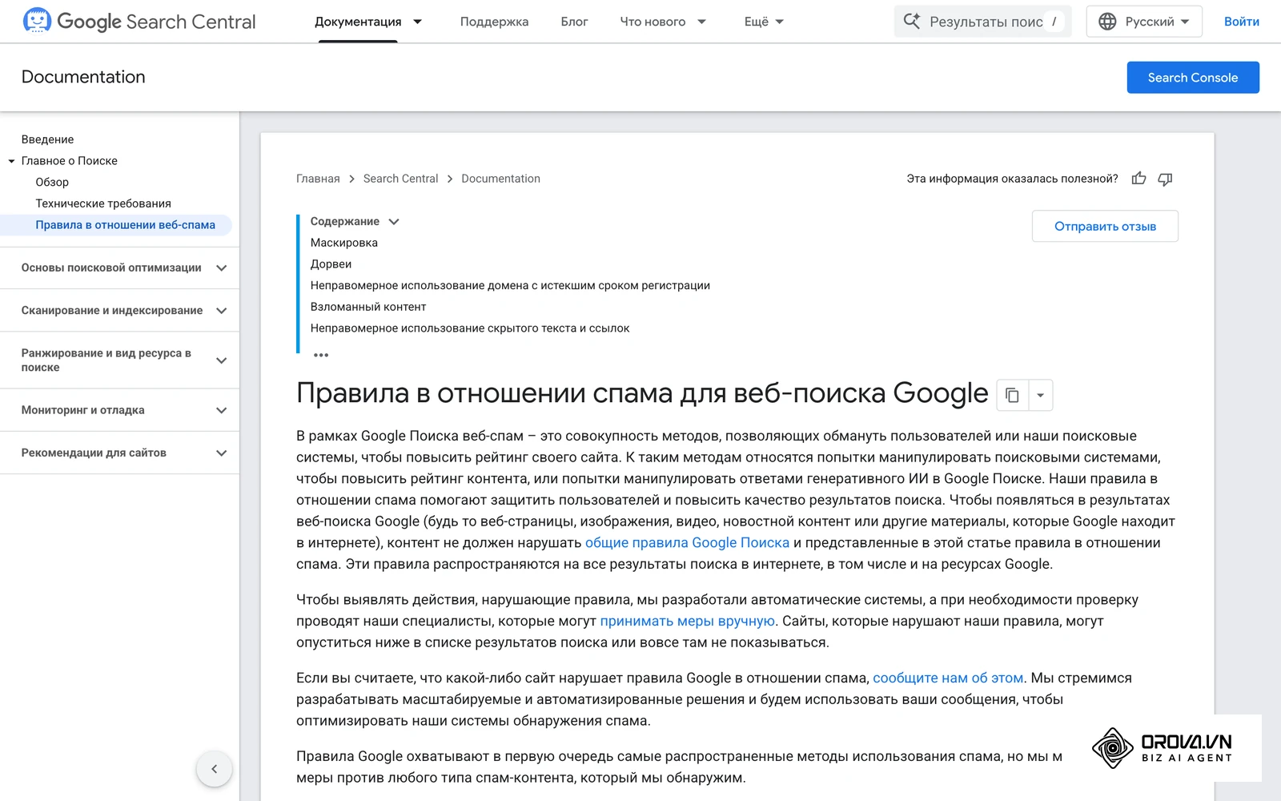The height and width of the screenshot is (801, 1281).
Task: Click the Search Console button
Action: pos(1193,78)
